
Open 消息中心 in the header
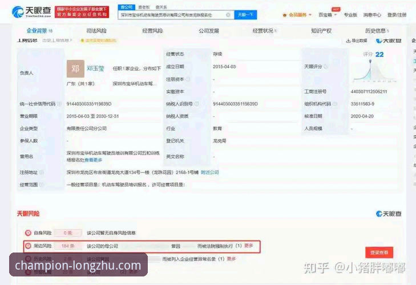point(372,15)
